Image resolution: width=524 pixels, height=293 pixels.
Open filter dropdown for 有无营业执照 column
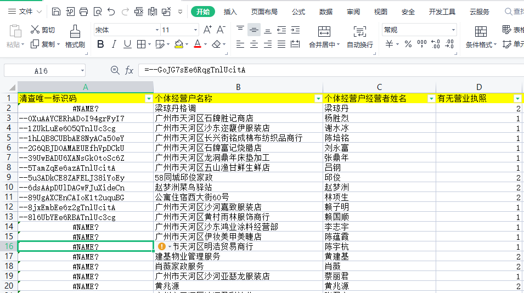click(517, 99)
